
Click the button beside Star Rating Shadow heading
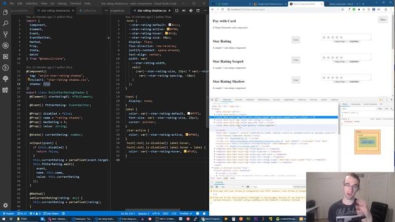click(x=296, y=80)
